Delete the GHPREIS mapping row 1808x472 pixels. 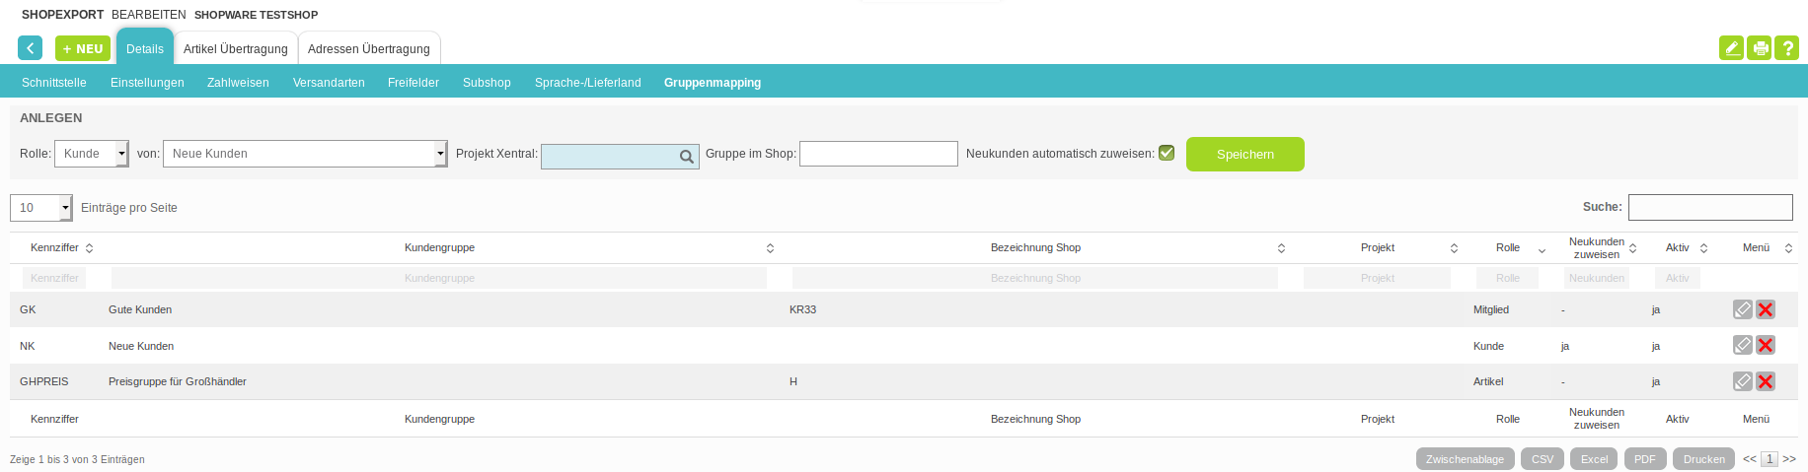click(x=1766, y=381)
